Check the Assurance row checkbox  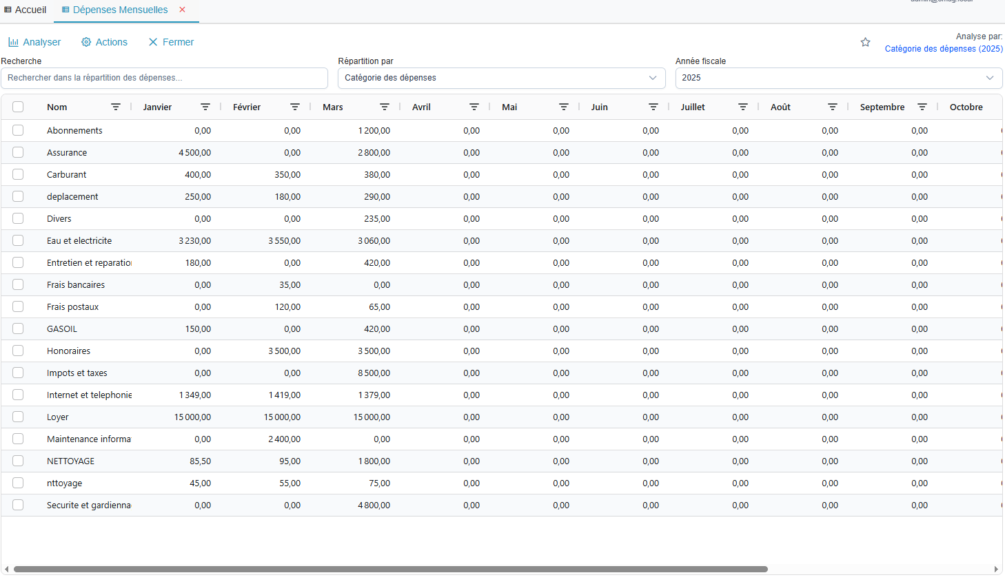[x=18, y=153]
